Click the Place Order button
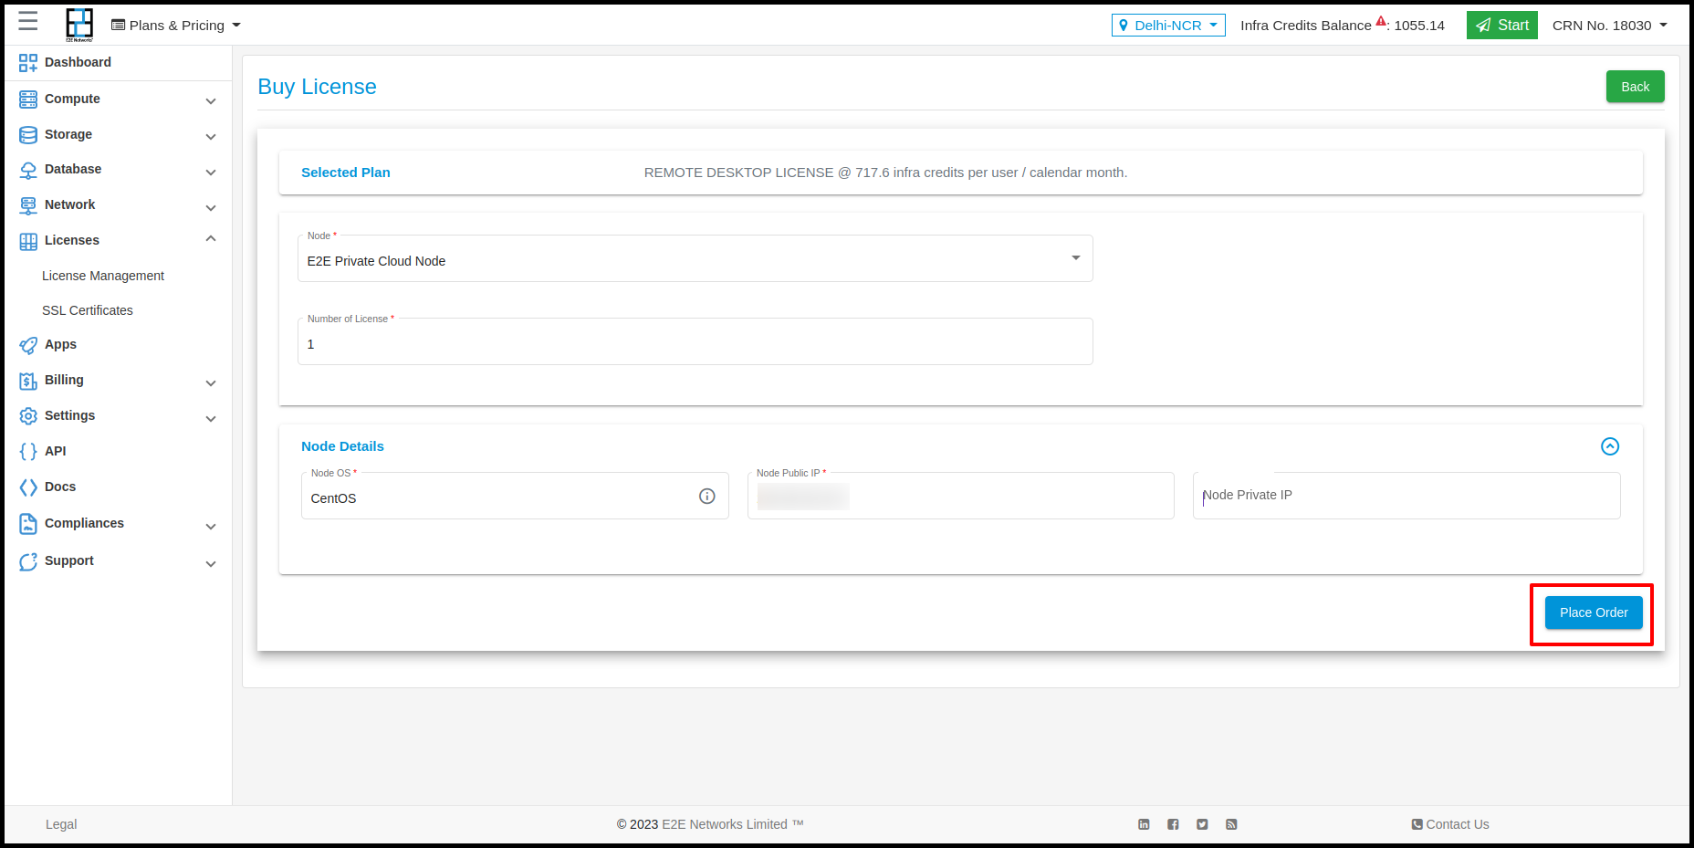Image resolution: width=1694 pixels, height=848 pixels. (x=1594, y=612)
